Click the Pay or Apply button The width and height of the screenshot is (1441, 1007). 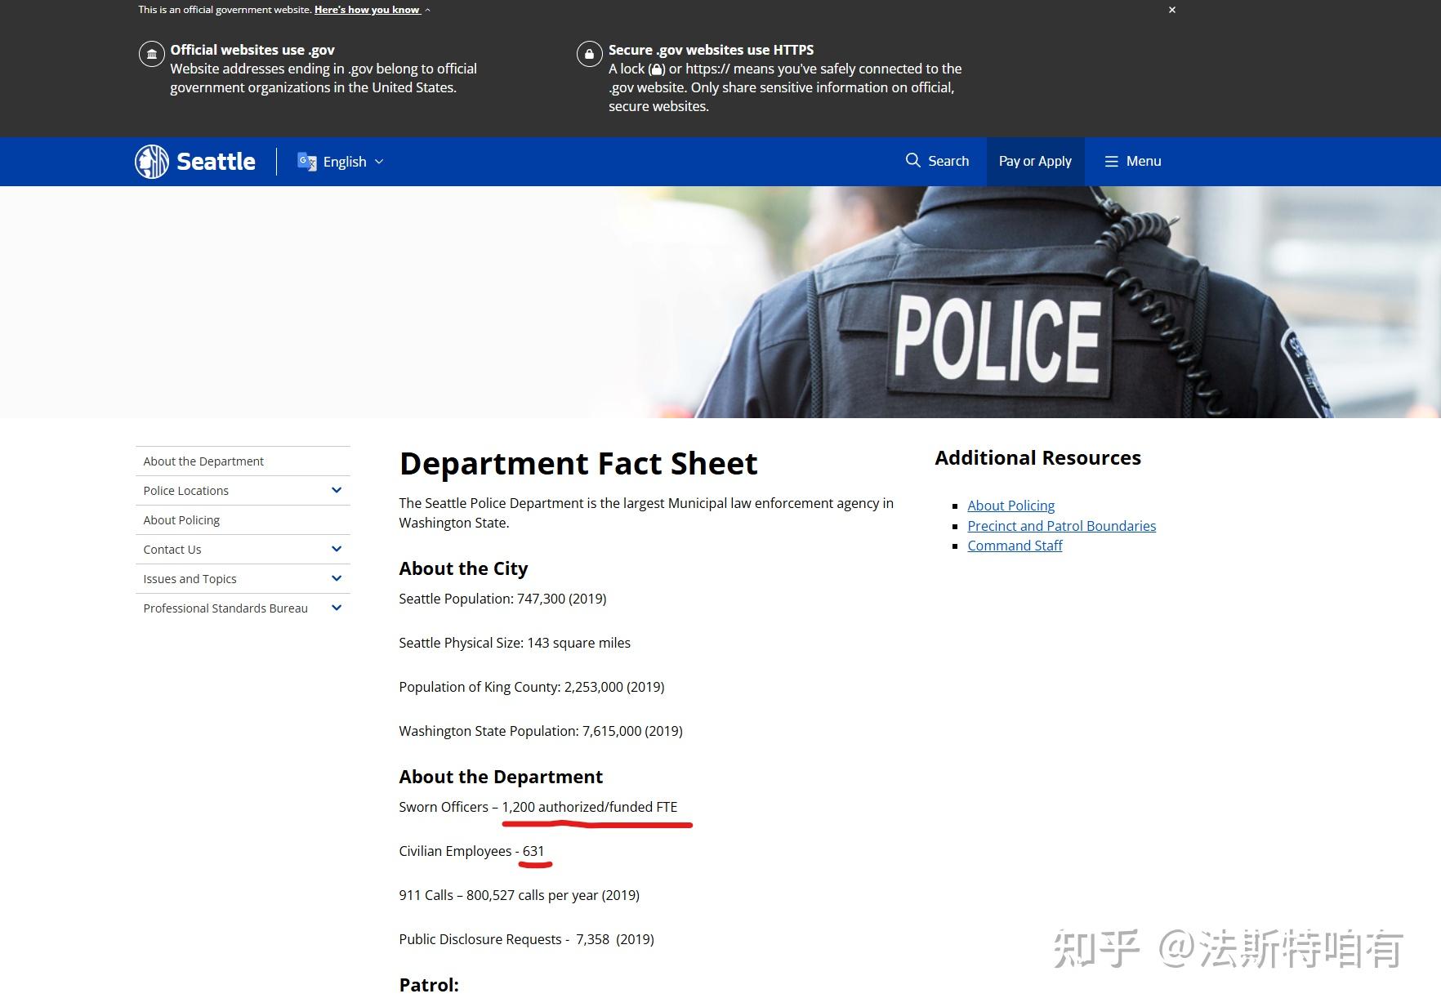(x=1035, y=162)
